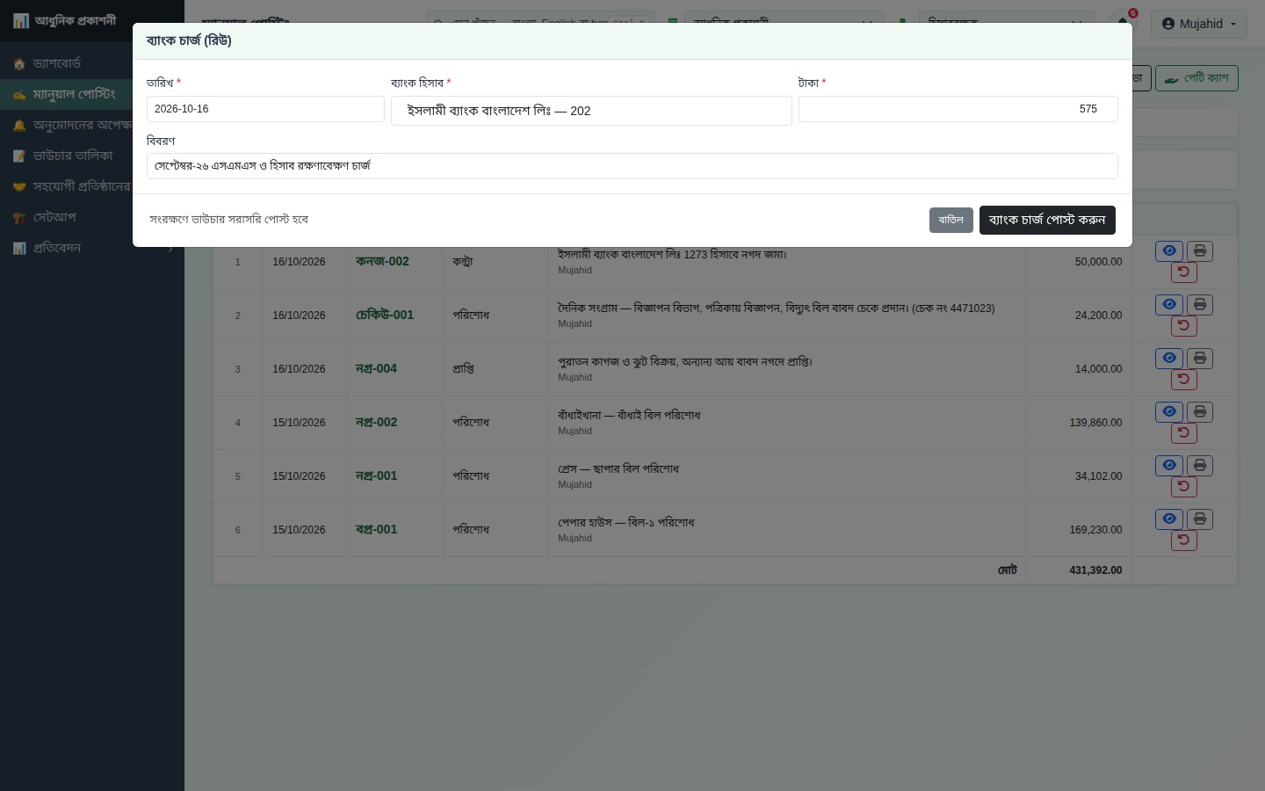Click the বিবরণ description field
This screenshot has width=1265, height=791.
coord(632,166)
